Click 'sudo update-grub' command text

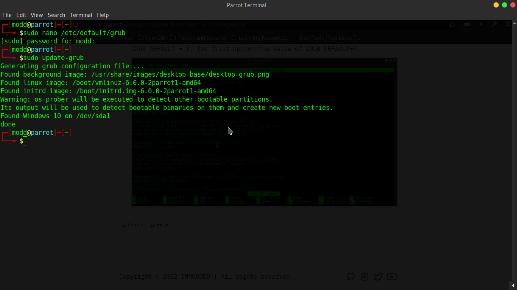pos(53,58)
